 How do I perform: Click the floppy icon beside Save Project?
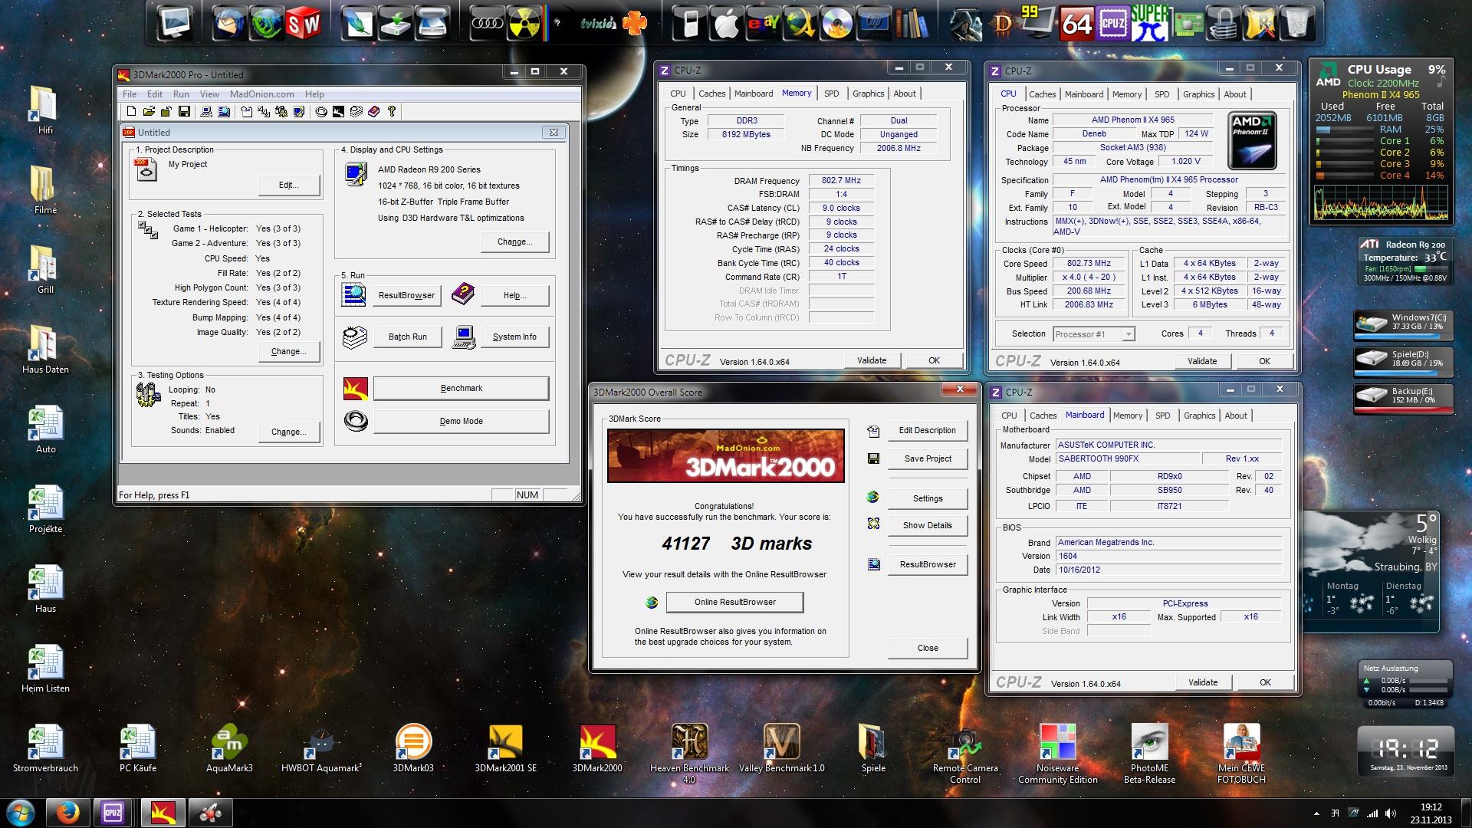(873, 458)
